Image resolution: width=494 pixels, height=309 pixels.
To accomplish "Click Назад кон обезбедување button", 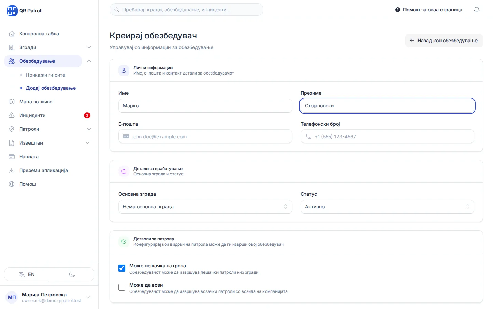I will 444,41.
